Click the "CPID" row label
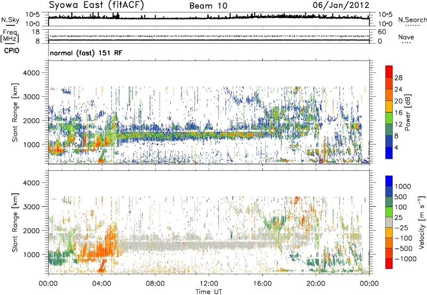Viewport: 427px width, 295px height. (x=12, y=51)
